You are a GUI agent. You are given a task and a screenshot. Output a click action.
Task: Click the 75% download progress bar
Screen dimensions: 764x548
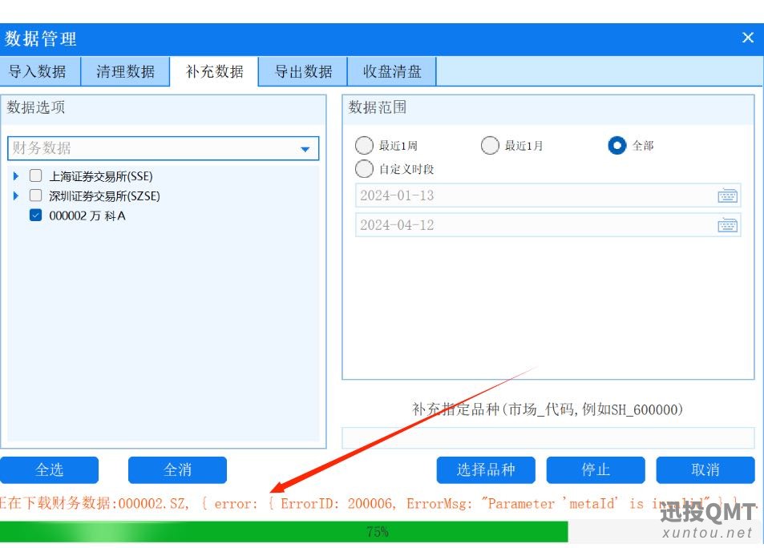(x=382, y=531)
